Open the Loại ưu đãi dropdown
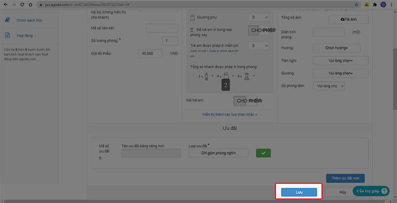Screen dimensions: 397x203 [x=219, y=153]
